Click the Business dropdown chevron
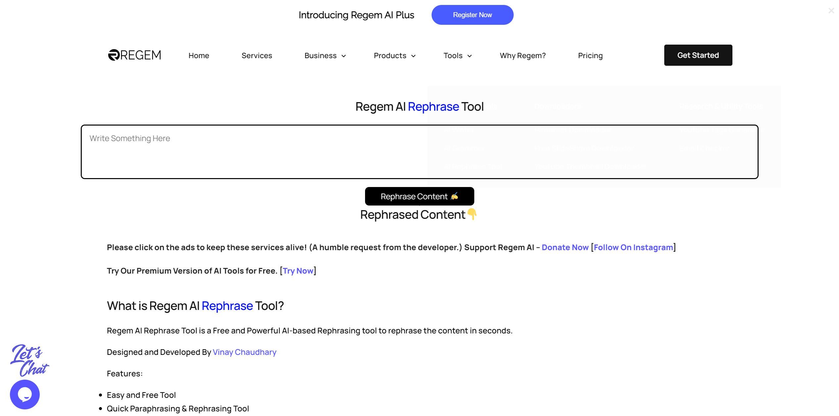The image size is (839, 416). (x=343, y=55)
